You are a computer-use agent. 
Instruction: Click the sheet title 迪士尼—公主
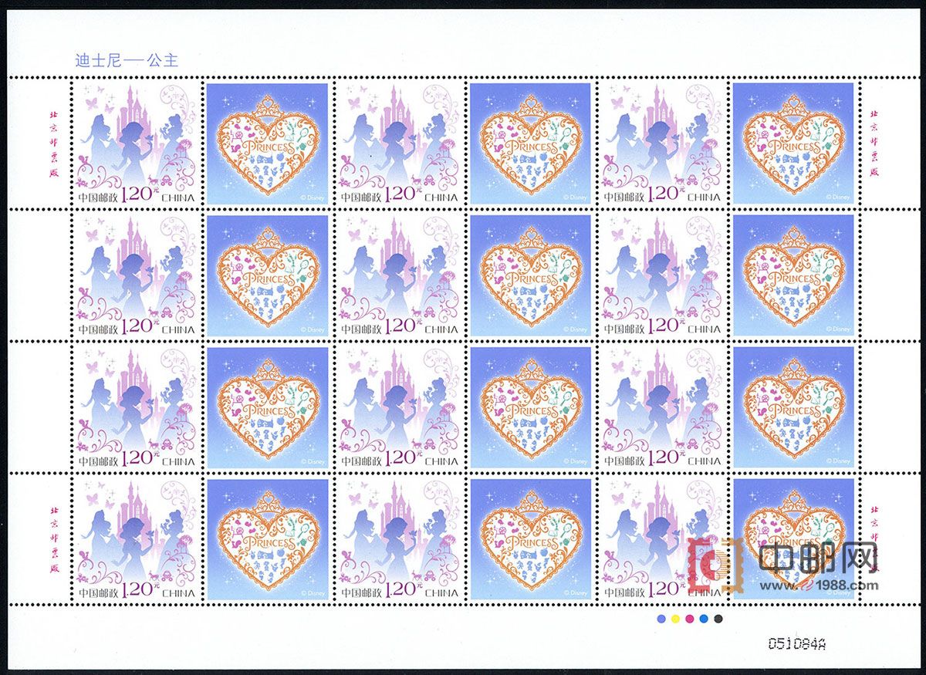[127, 60]
